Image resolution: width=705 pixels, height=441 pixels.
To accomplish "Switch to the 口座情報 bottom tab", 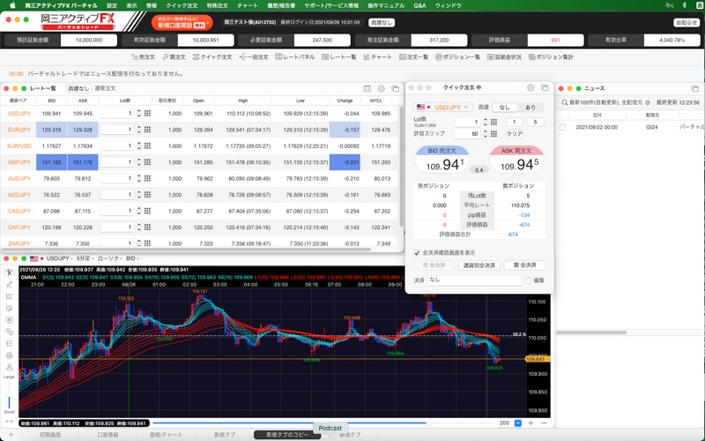I will pos(107,435).
